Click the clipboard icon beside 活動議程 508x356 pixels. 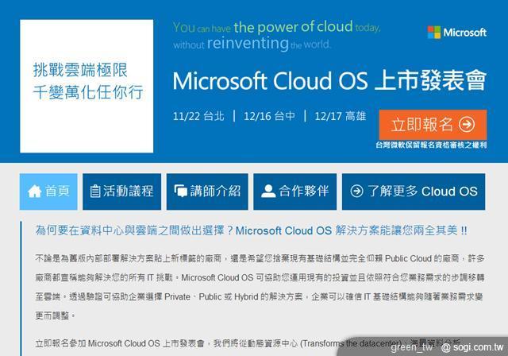[95, 191]
